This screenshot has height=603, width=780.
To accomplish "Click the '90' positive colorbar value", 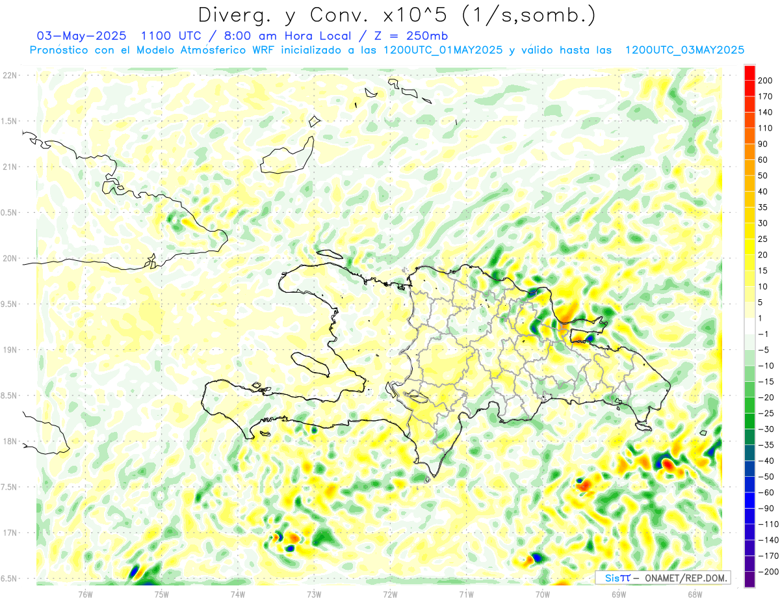I will (762, 144).
